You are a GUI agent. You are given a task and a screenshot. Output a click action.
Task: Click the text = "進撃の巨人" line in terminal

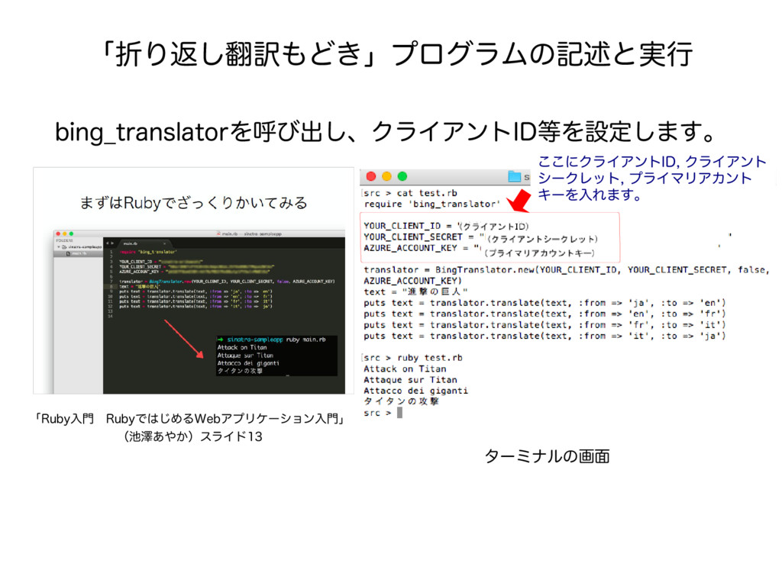[415, 291]
